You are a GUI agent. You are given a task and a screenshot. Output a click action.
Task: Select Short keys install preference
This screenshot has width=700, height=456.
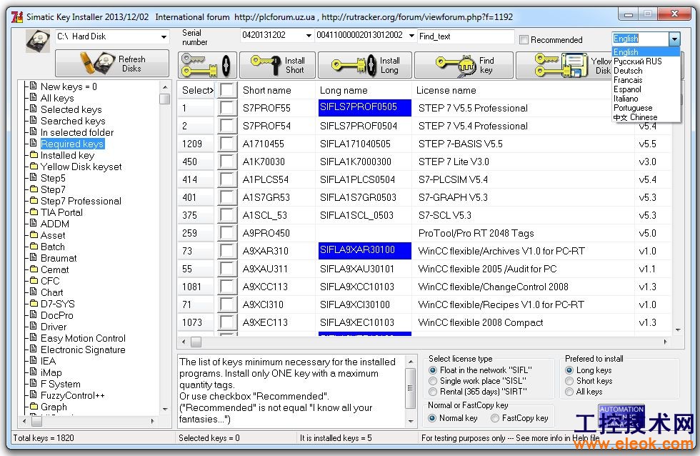click(569, 381)
